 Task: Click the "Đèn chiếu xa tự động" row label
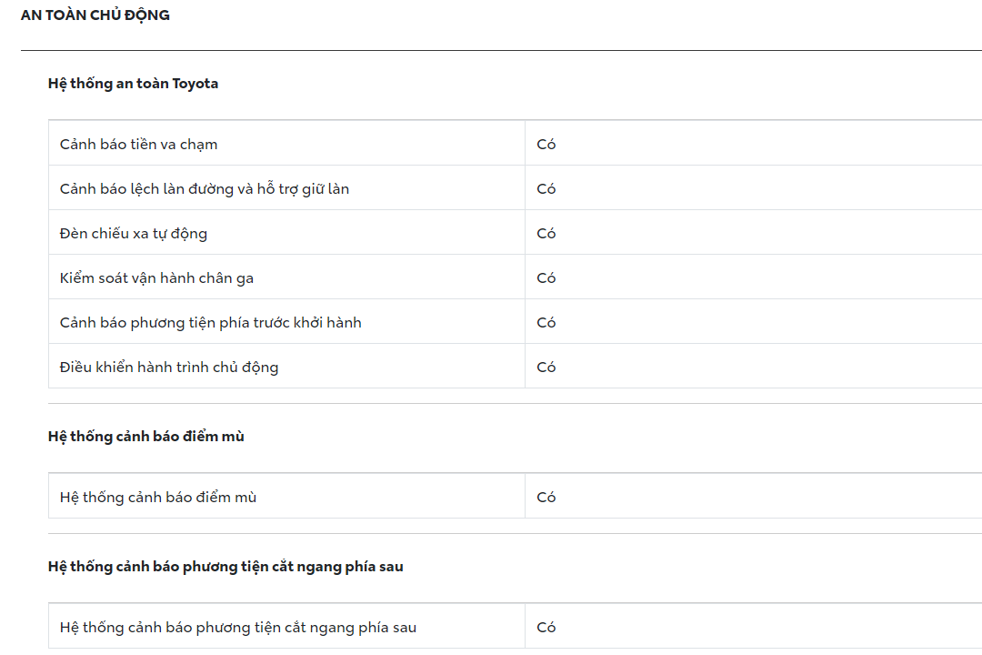(134, 234)
